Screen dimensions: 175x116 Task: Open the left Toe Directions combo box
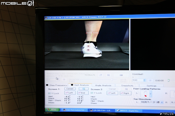click(152, 102)
